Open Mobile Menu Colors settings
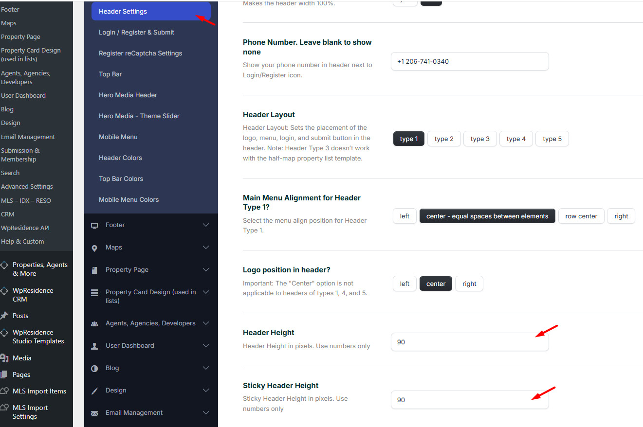643x427 pixels. point(129,200)
